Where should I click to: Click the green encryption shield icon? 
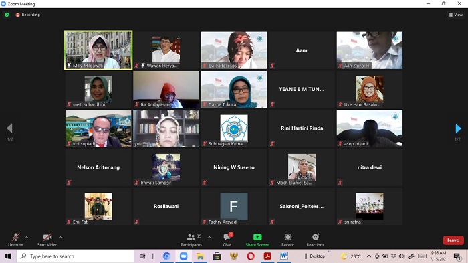pos(7,15)
